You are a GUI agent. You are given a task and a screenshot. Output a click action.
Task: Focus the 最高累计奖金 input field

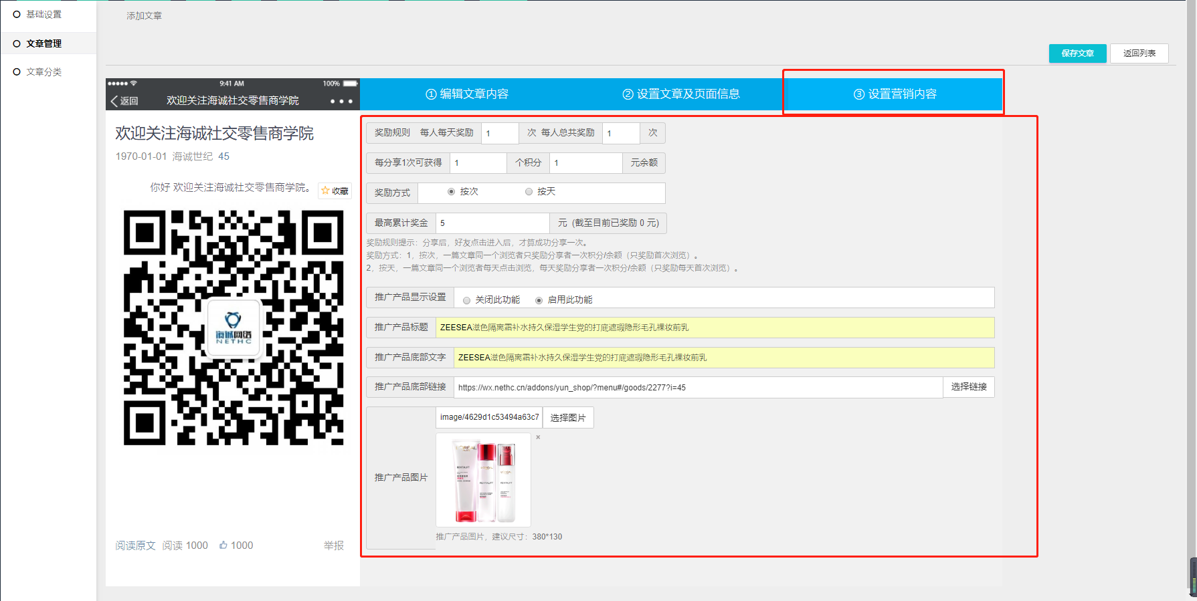click(x=492, y=223)
